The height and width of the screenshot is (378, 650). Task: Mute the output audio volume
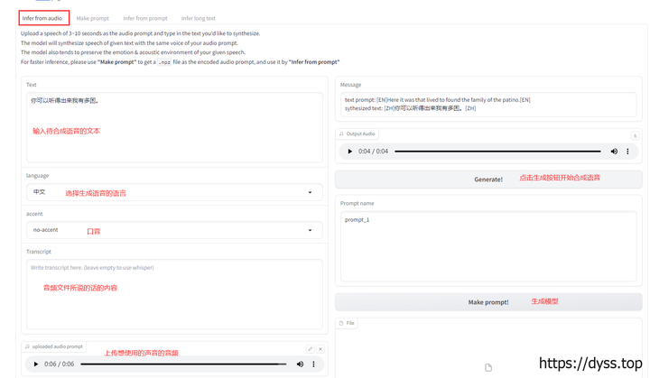pyautogui.click(x=614, y=152)
